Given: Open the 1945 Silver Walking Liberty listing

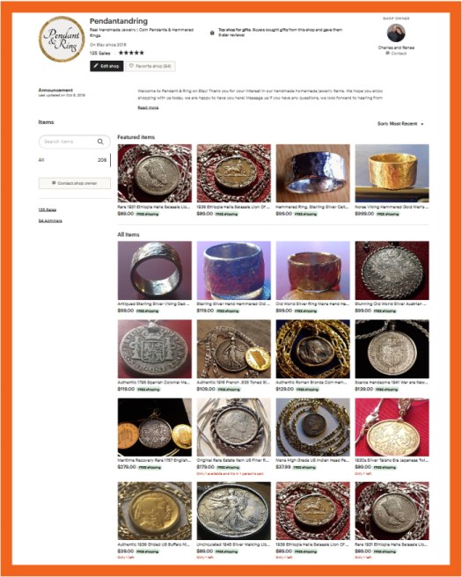Looking at the screenshot, I should pyautogui.click(x=234, y=511).
